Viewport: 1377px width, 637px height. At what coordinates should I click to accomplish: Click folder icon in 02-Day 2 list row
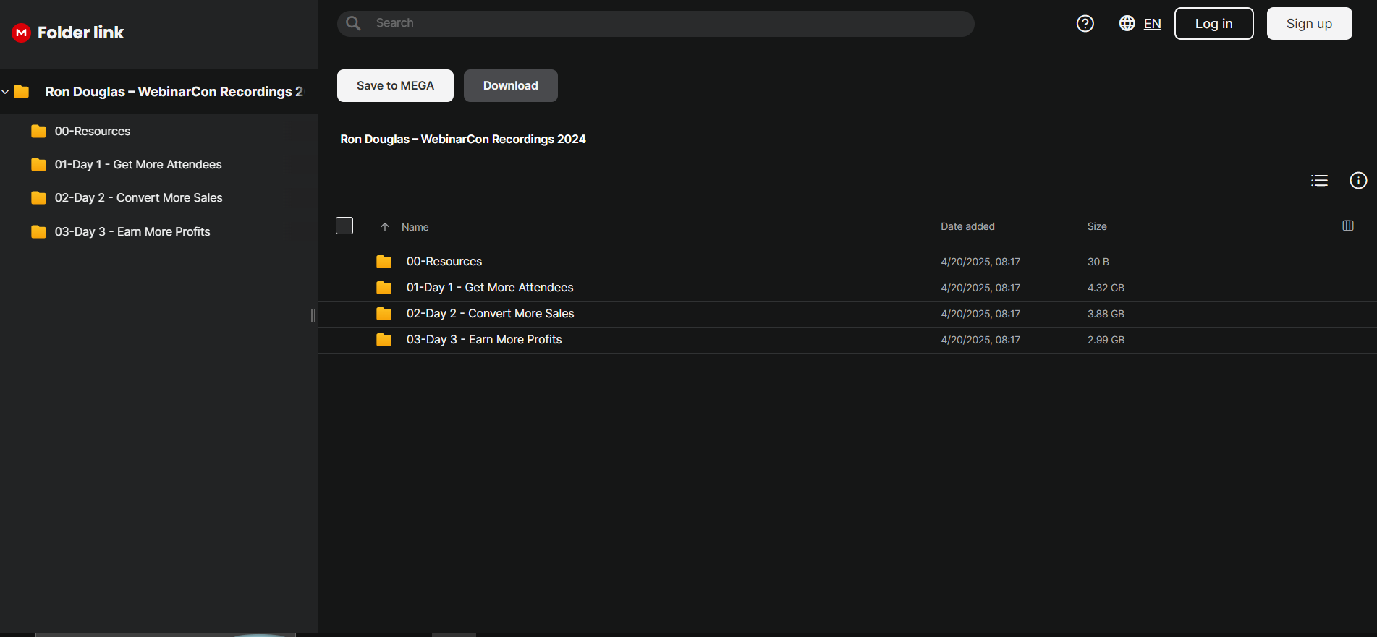coord(384,314)
